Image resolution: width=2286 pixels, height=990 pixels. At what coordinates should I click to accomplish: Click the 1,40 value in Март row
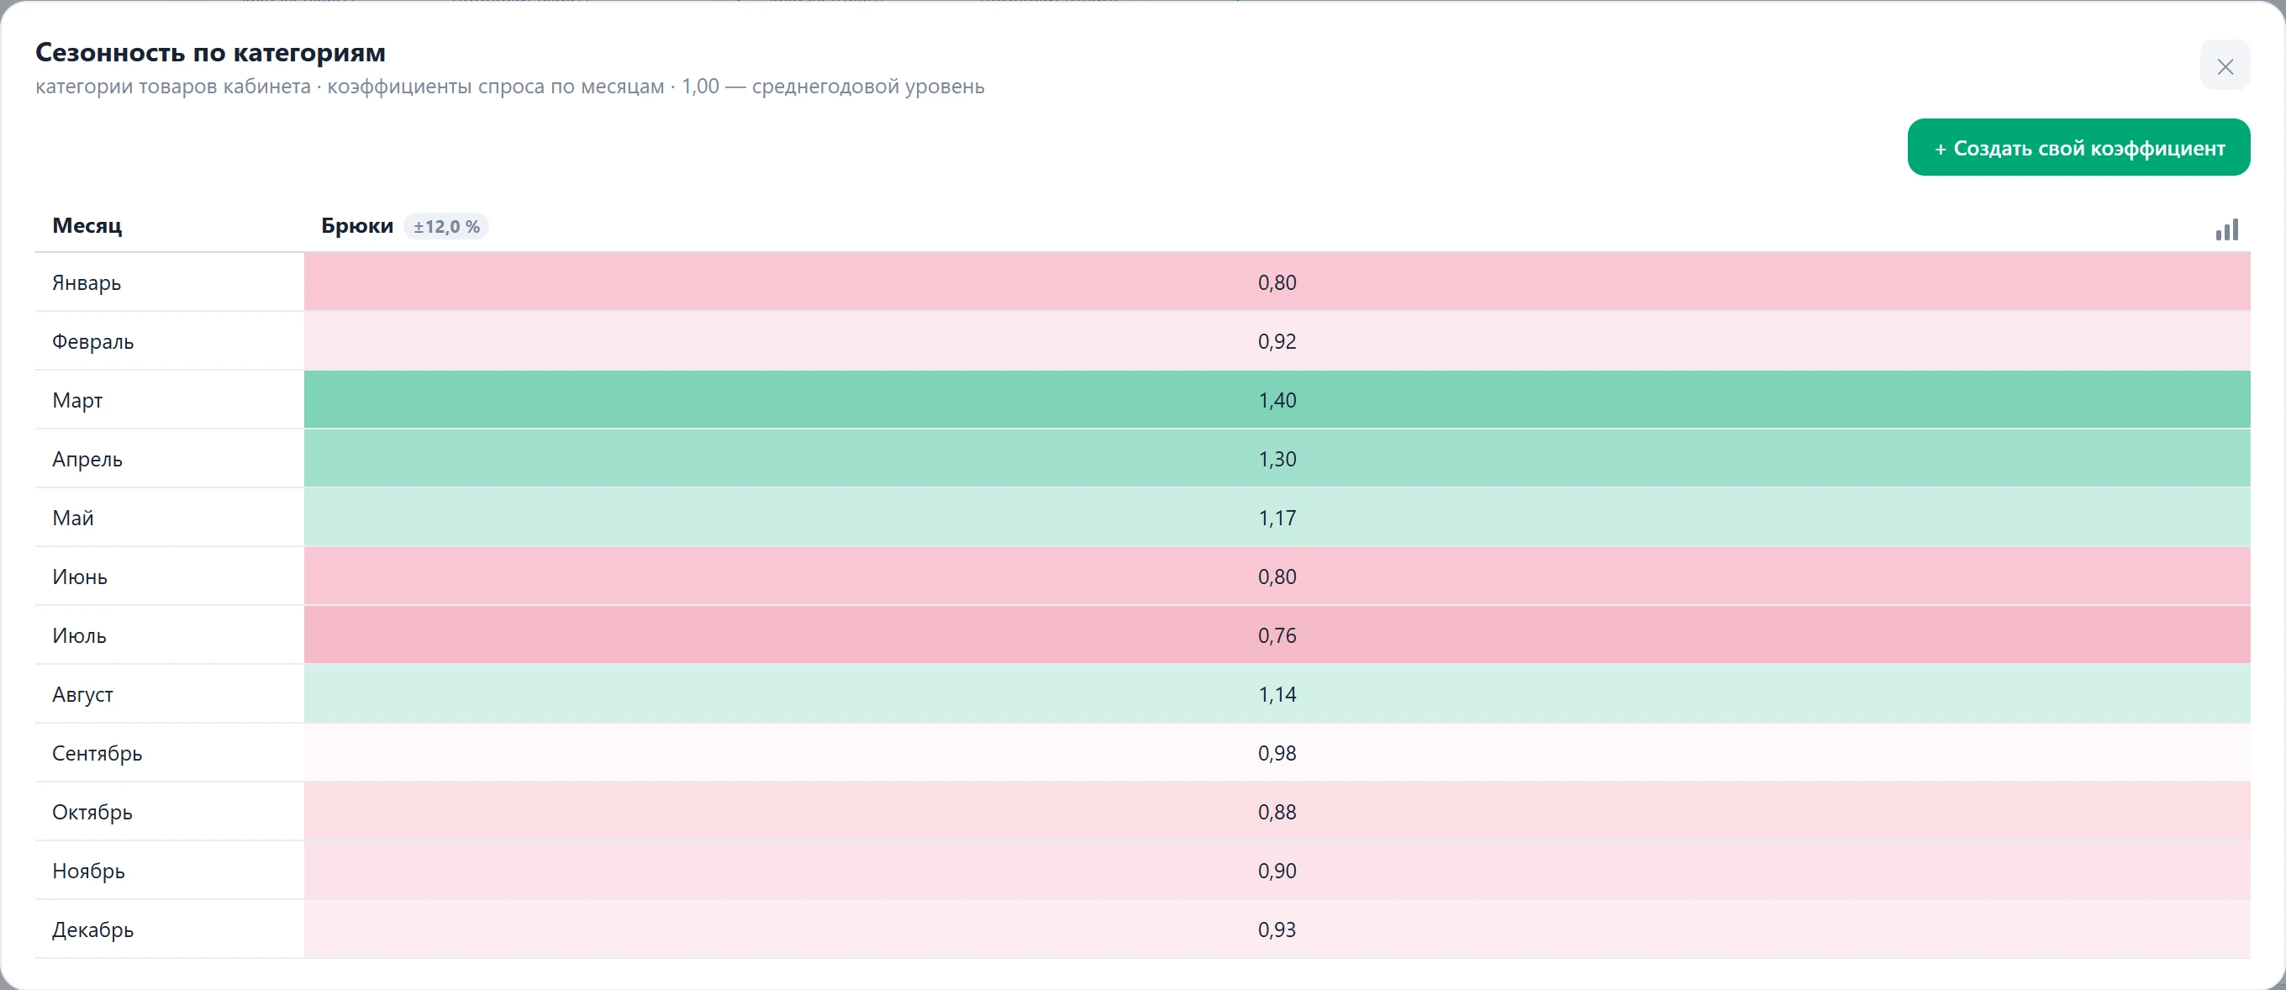pos(1277,399)
